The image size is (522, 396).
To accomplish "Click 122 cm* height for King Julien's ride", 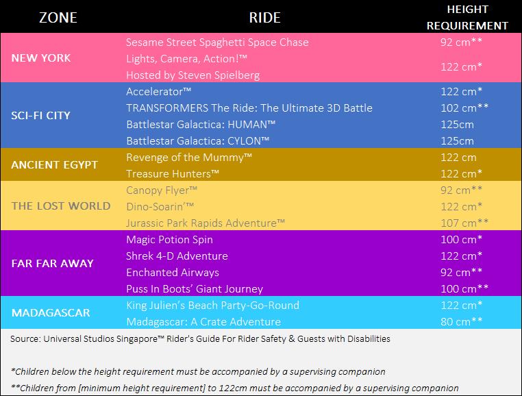I will click(x=461, y=306).
